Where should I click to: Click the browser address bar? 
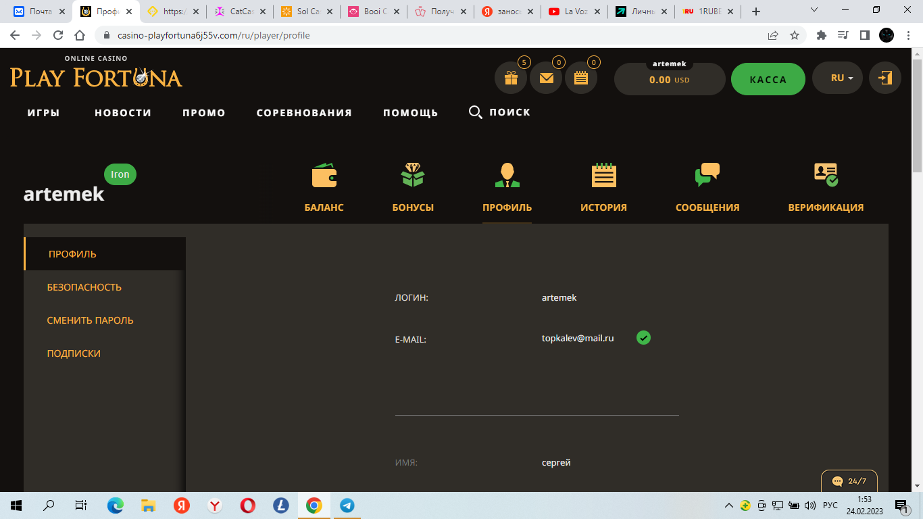point(432,35)
